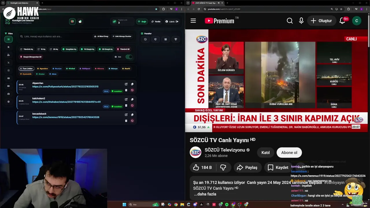Viewport: 370px width, 208px height.
Task: Open the cavs account logout control
Action: click(x=172, y=21)
